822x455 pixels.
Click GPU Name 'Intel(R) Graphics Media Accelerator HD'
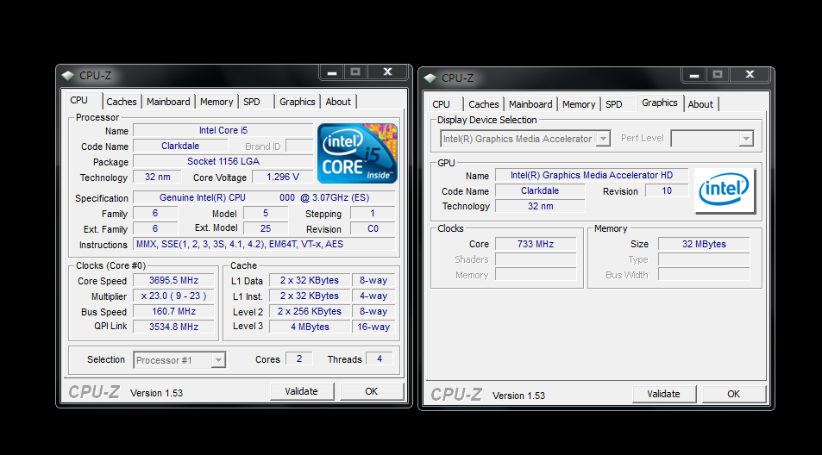click(592, 175)
